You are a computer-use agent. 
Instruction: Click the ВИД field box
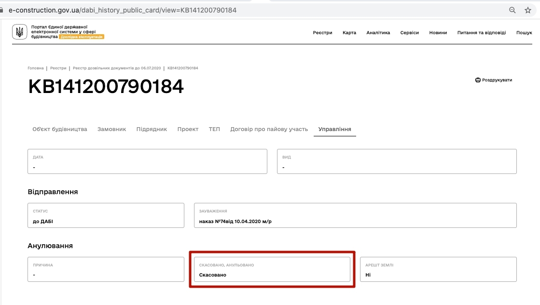397,161
